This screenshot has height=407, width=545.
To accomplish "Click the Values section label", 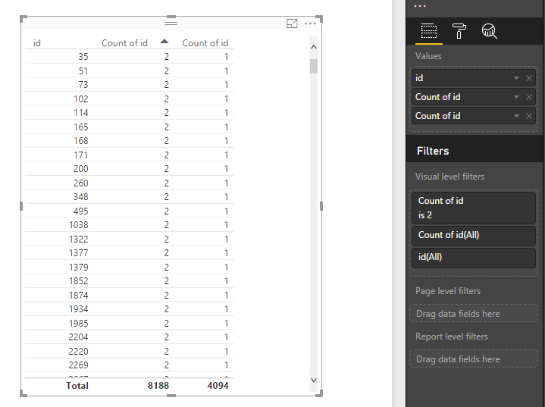I will 428,56.
